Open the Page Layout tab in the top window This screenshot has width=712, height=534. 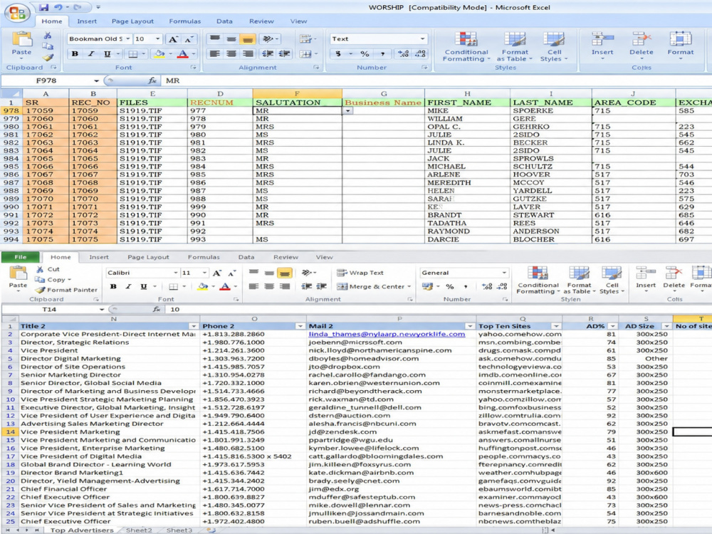pyautogui.click(x=132, y=21)
